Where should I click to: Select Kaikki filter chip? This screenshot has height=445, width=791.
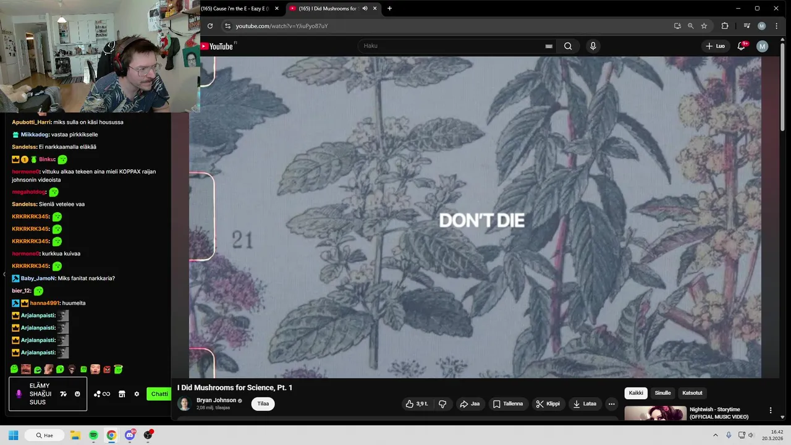click(636, 393)
